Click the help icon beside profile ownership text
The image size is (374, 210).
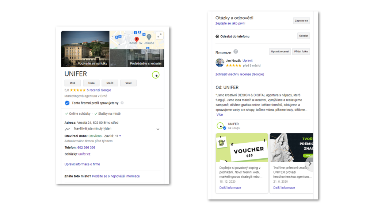click(x=122, y=103)
